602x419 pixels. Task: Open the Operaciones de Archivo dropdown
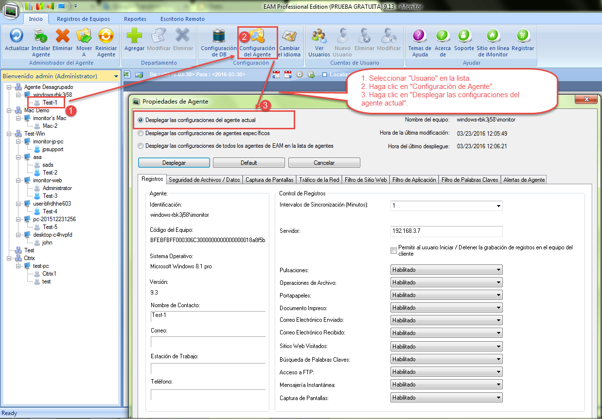(446, 282)
